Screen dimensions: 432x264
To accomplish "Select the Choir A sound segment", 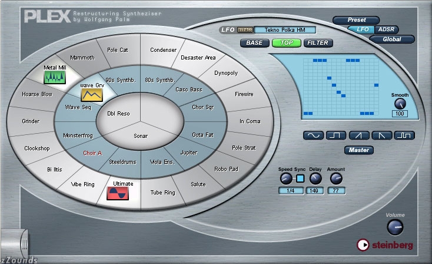I will (92, 153).
